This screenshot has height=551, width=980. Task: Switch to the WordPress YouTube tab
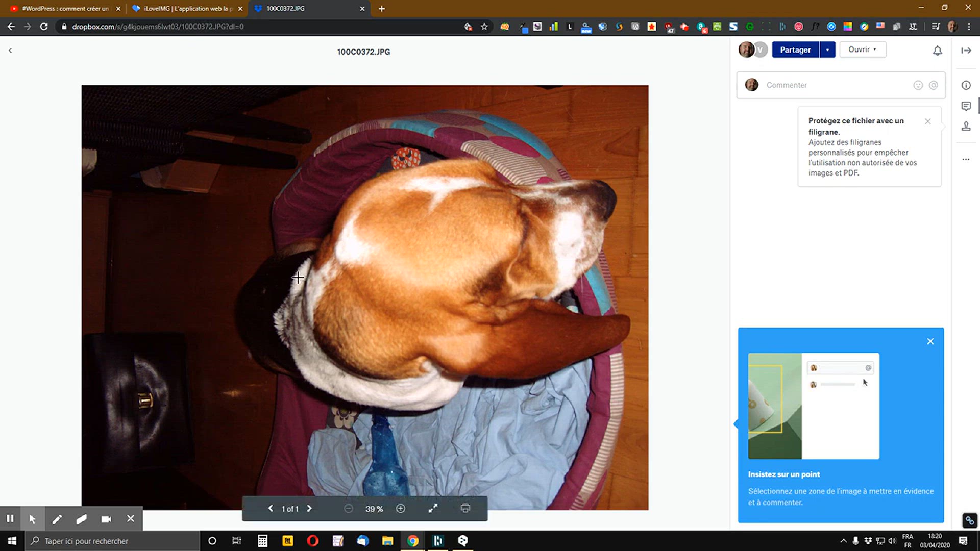[65, 9]
